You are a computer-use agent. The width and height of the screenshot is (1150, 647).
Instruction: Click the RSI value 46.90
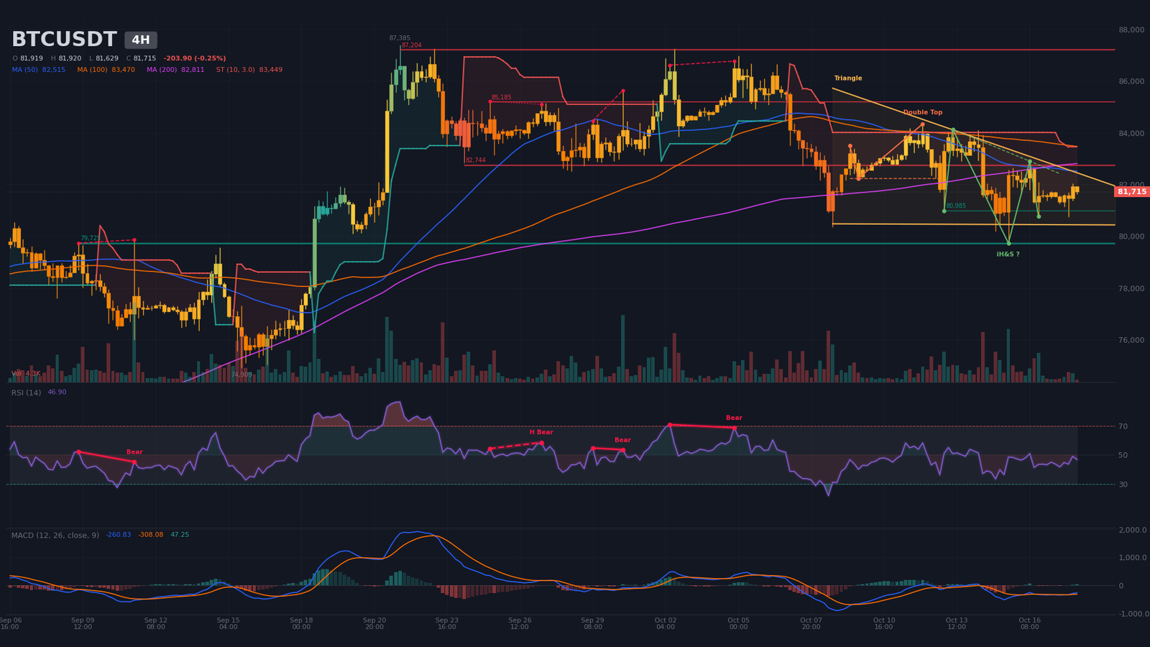(57, 393)
